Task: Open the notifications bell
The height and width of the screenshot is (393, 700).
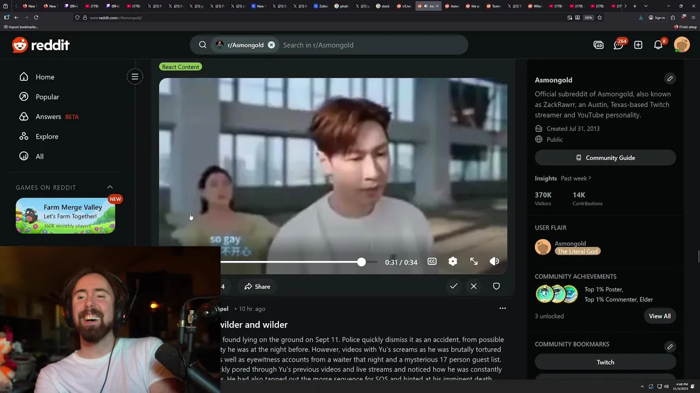Action: coord(658,45)
